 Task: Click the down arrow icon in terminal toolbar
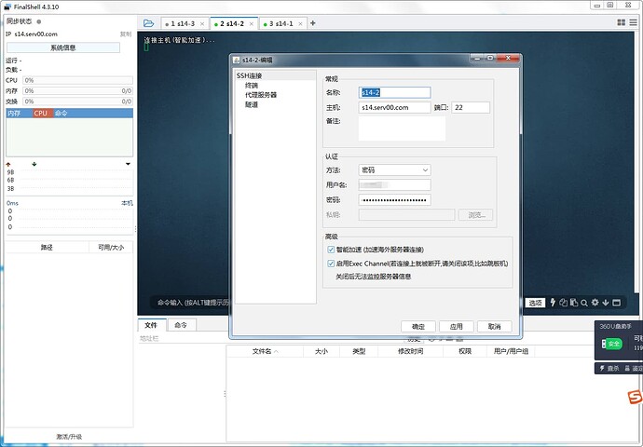606,303
